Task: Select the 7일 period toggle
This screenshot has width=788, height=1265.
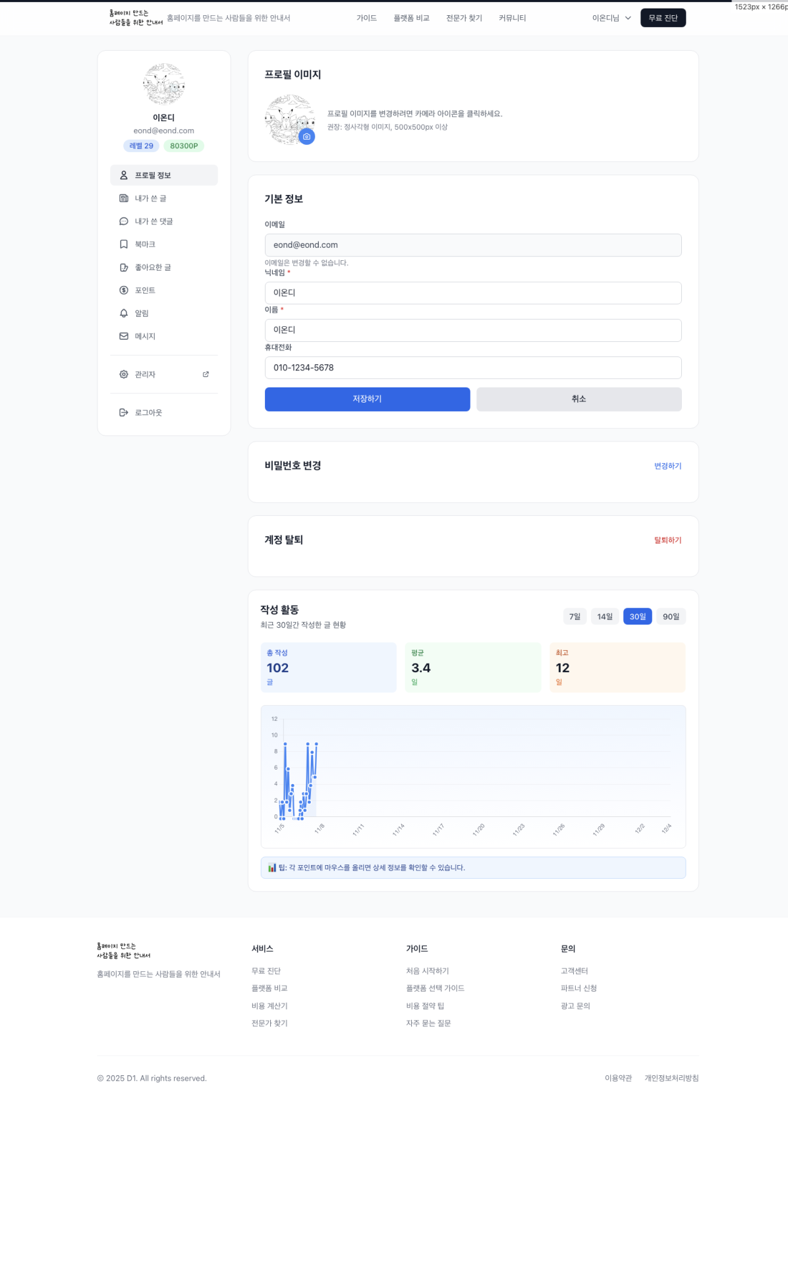Action: 575,617
